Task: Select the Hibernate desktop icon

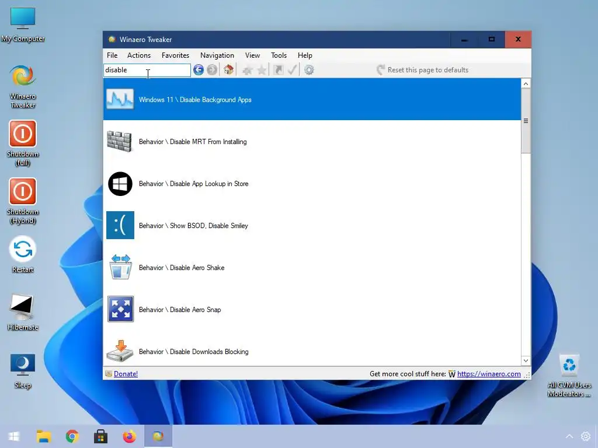Action: [x=23, y=313]
